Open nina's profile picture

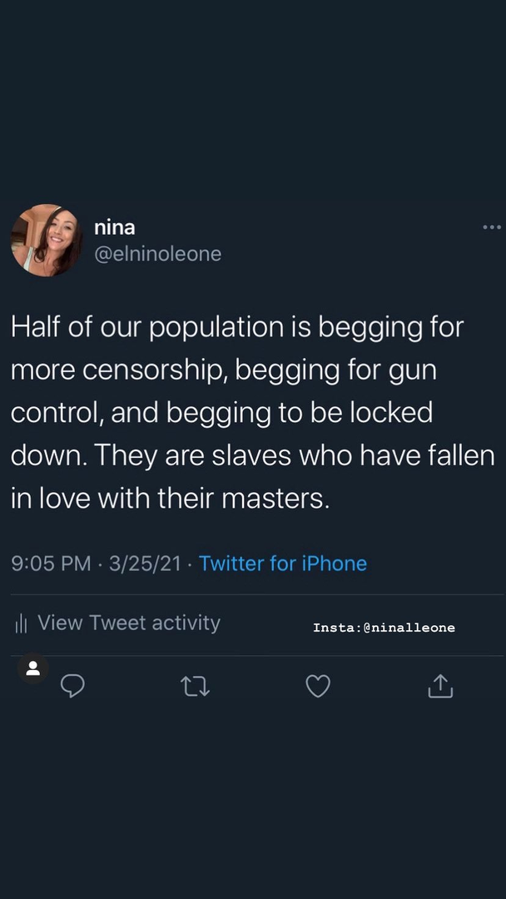[47, 240]
